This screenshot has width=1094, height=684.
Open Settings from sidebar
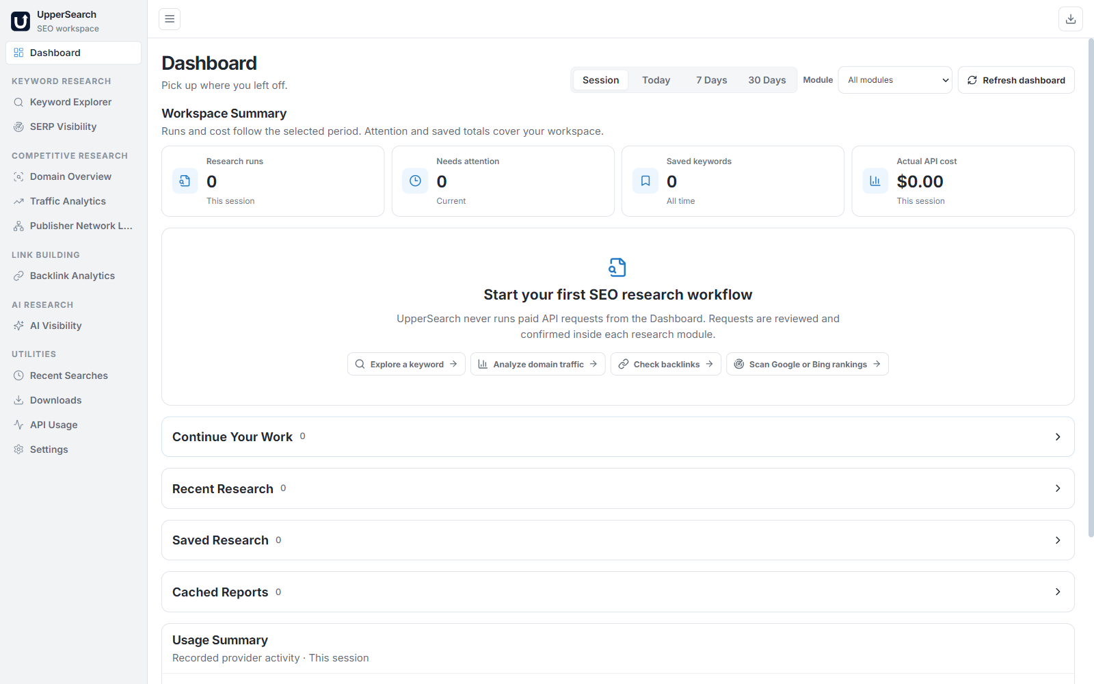(x=74, y=449)
